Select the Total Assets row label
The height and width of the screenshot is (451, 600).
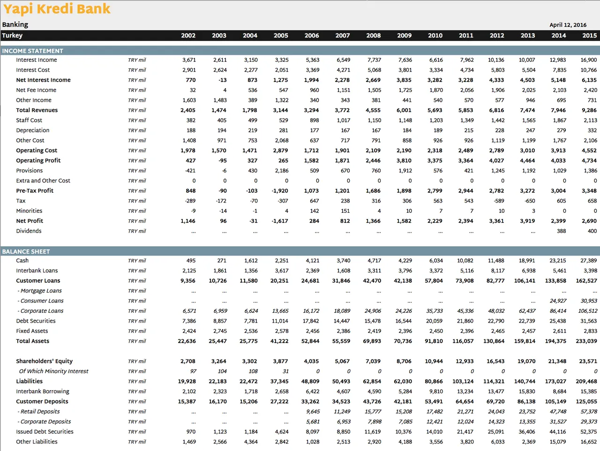33,341
